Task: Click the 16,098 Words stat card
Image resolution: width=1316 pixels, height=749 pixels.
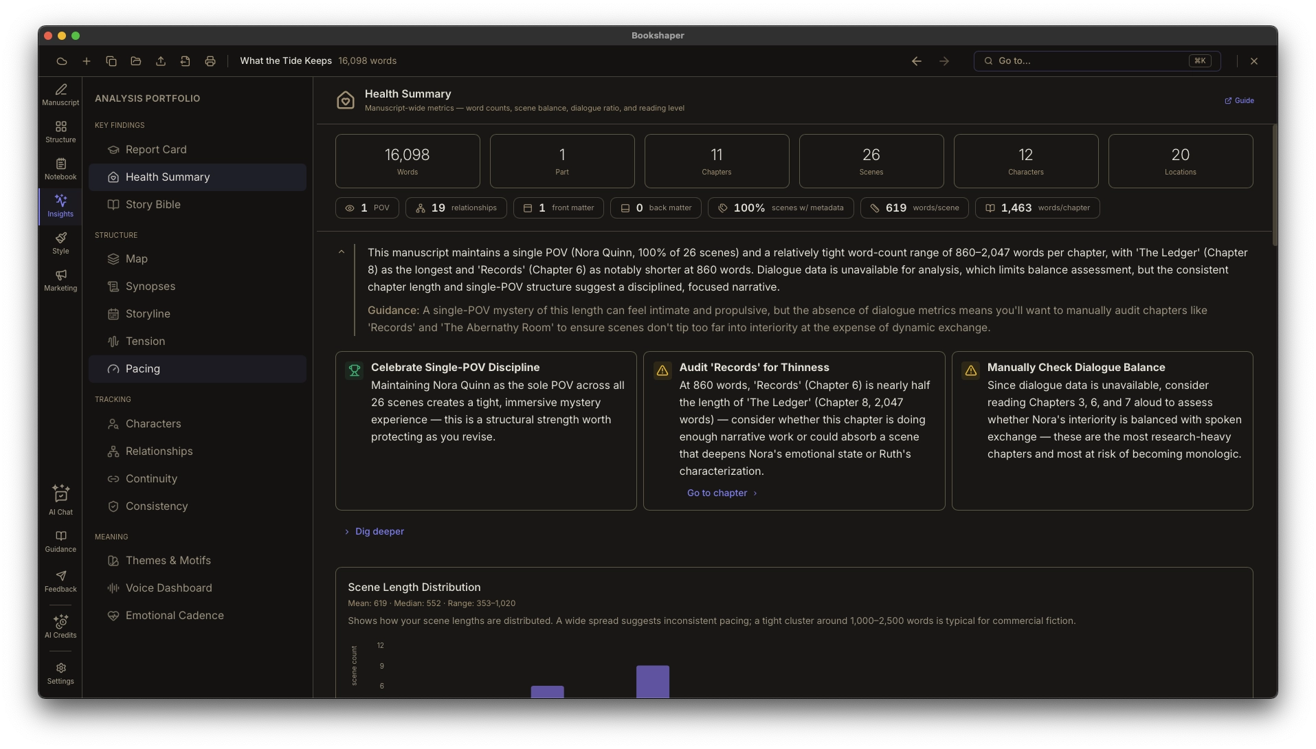Action: [x=408, y=161]
